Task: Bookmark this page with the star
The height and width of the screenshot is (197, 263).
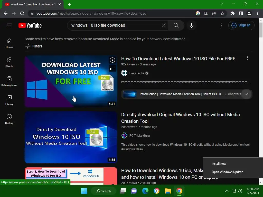Action: [x=222, y=13]
